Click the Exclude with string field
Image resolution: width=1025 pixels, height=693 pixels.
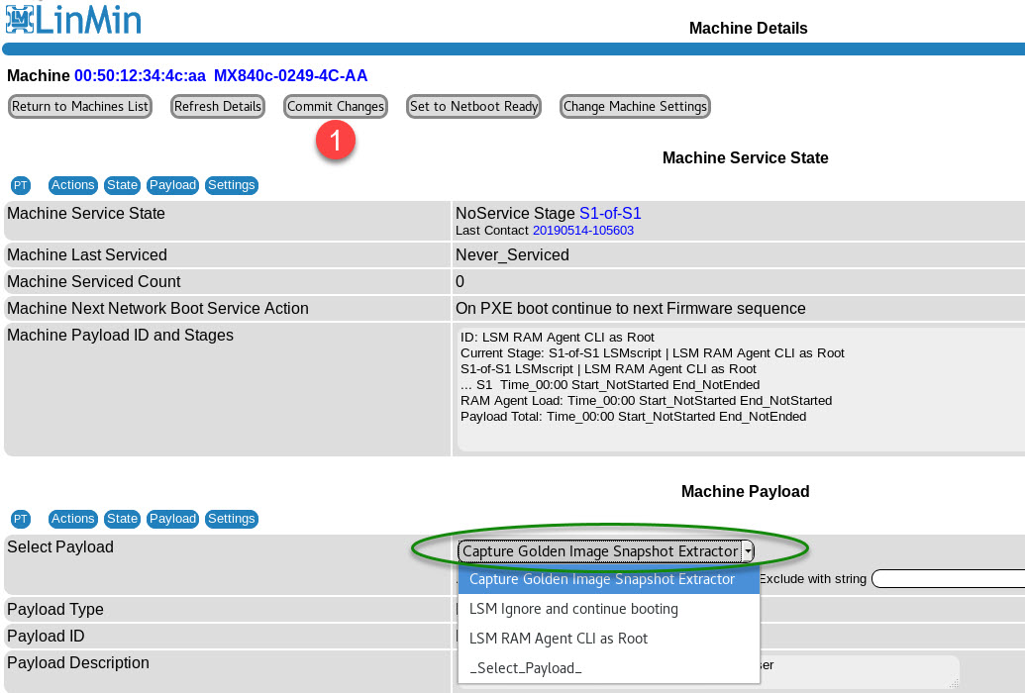point(948,579)
